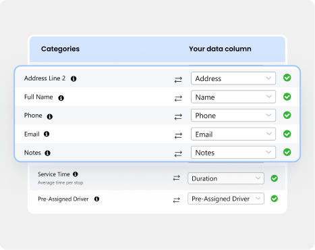Click swap arrows in Email row
Screen dimensions: 315x250
click(178, 135)
